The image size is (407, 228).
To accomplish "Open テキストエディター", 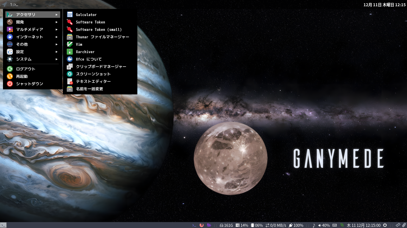I will tap(100, 81).
